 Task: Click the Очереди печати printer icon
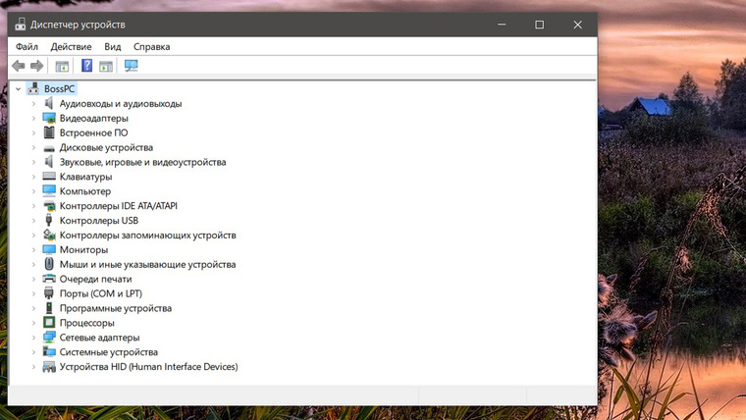(x=49, y=279)
